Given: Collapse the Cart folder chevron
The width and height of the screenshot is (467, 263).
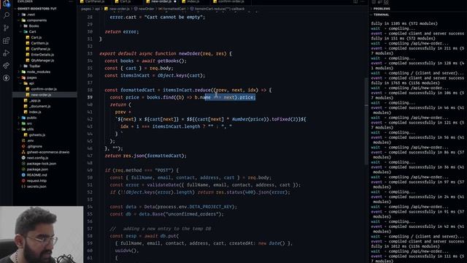Looking at the screenshot, I should (x=21, y=31).
